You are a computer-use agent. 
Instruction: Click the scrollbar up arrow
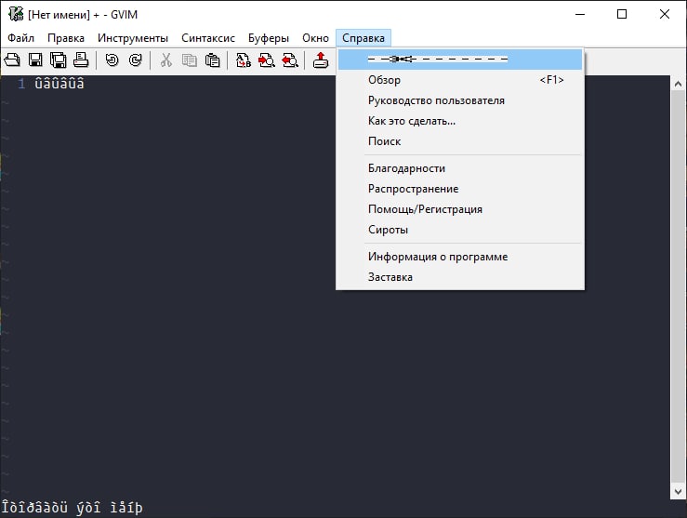pos(678,84)
